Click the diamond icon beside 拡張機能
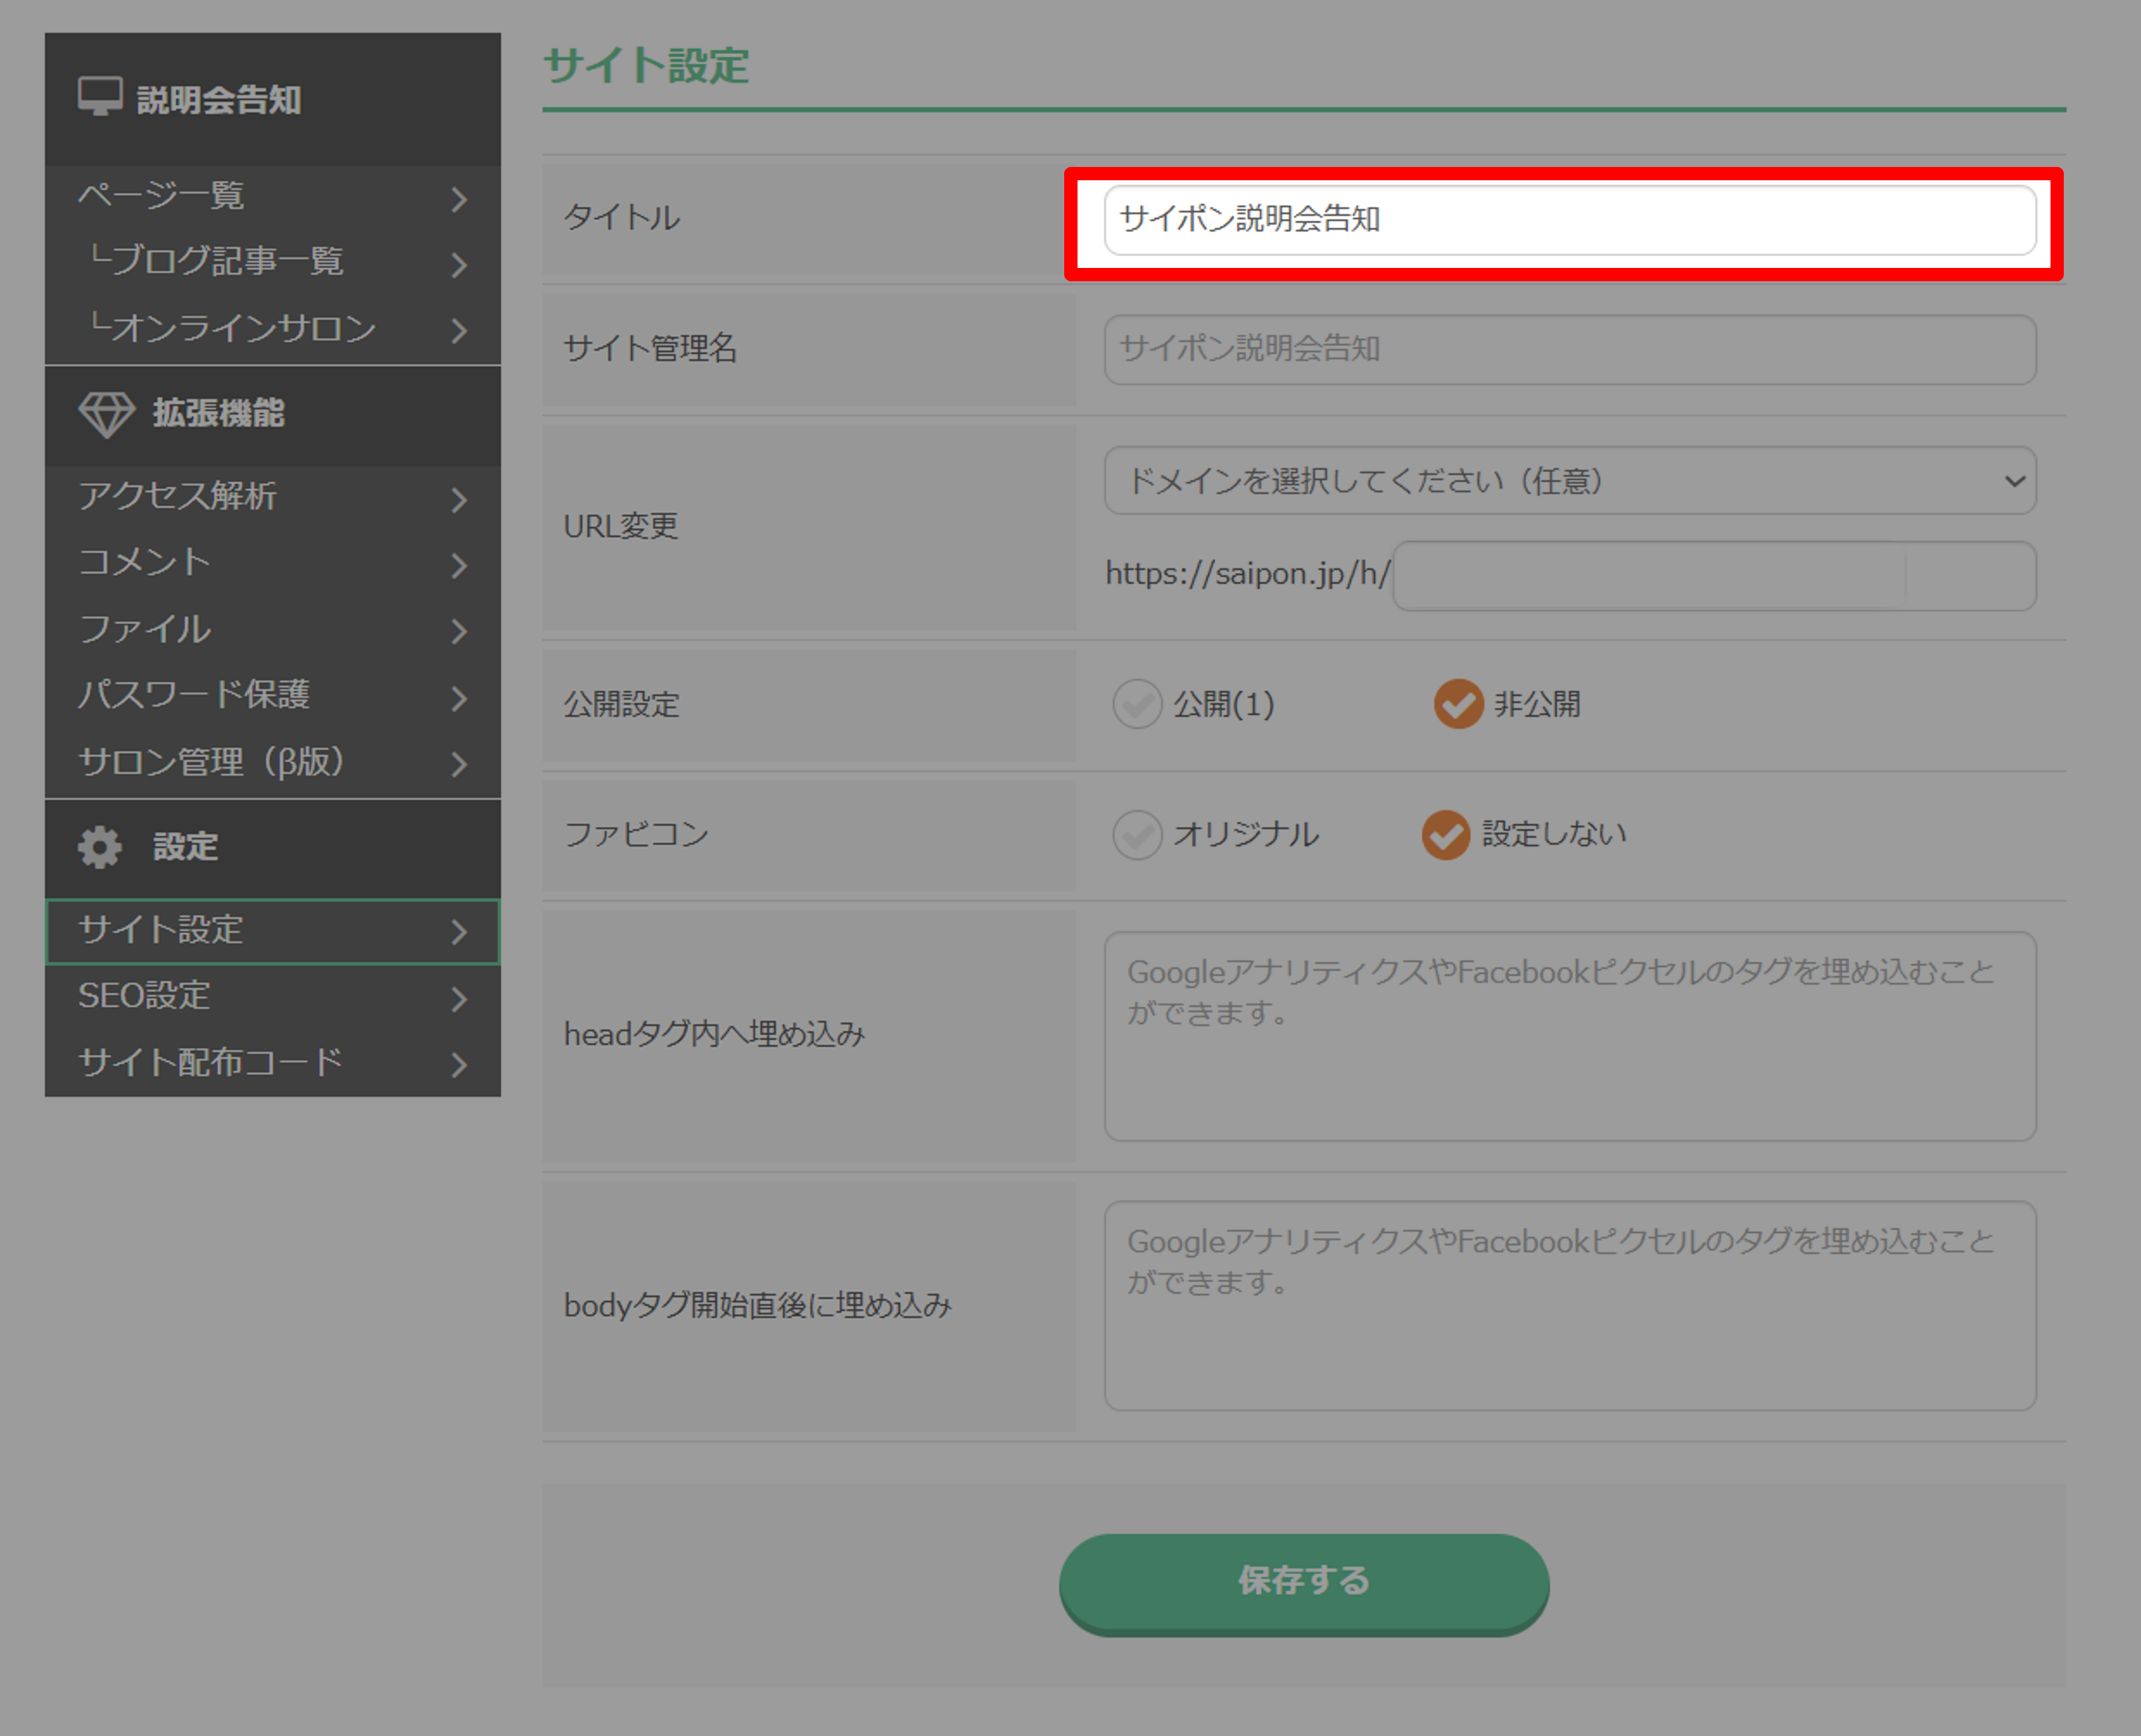This screenshot has width=2141, height=1736. click(106, 413)
